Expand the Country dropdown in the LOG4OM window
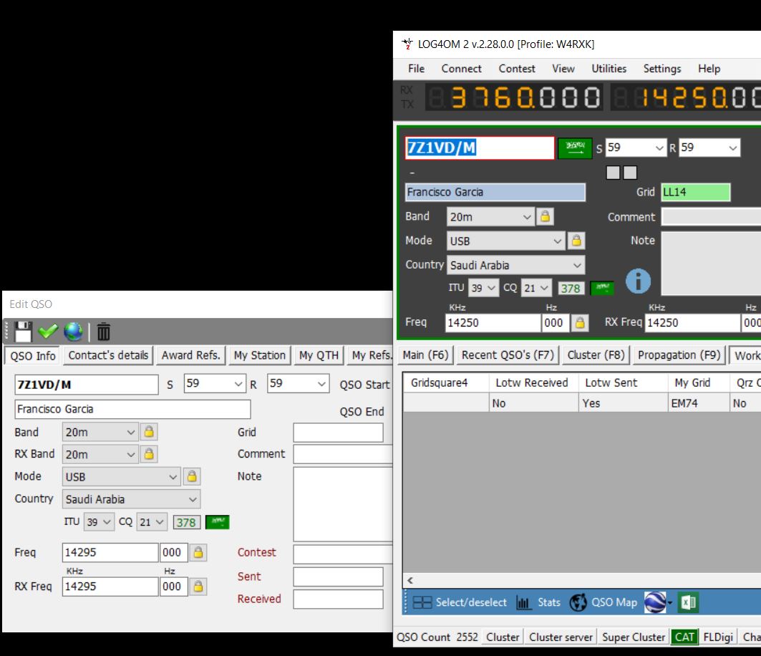 pyautogui.click(x=577, y=265)
